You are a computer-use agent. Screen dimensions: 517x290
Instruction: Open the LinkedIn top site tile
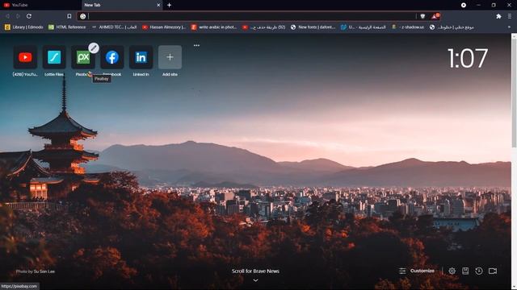coord(141,57)
